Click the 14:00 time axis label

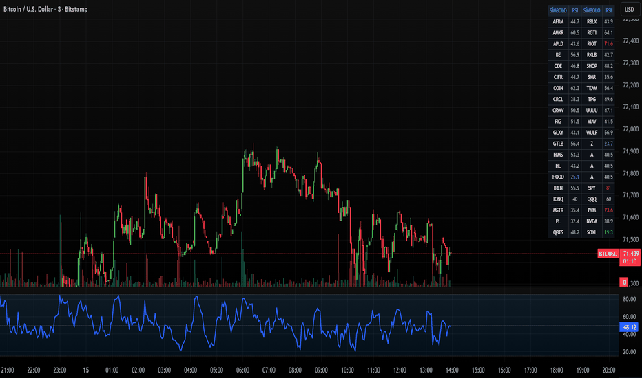click(x=453, y=370)
